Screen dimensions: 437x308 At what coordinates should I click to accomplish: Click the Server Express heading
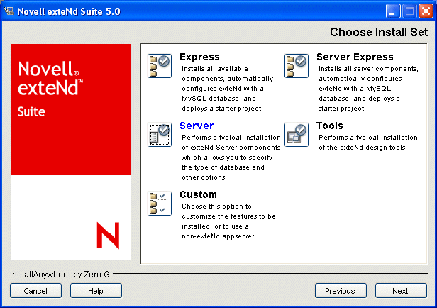355,57
